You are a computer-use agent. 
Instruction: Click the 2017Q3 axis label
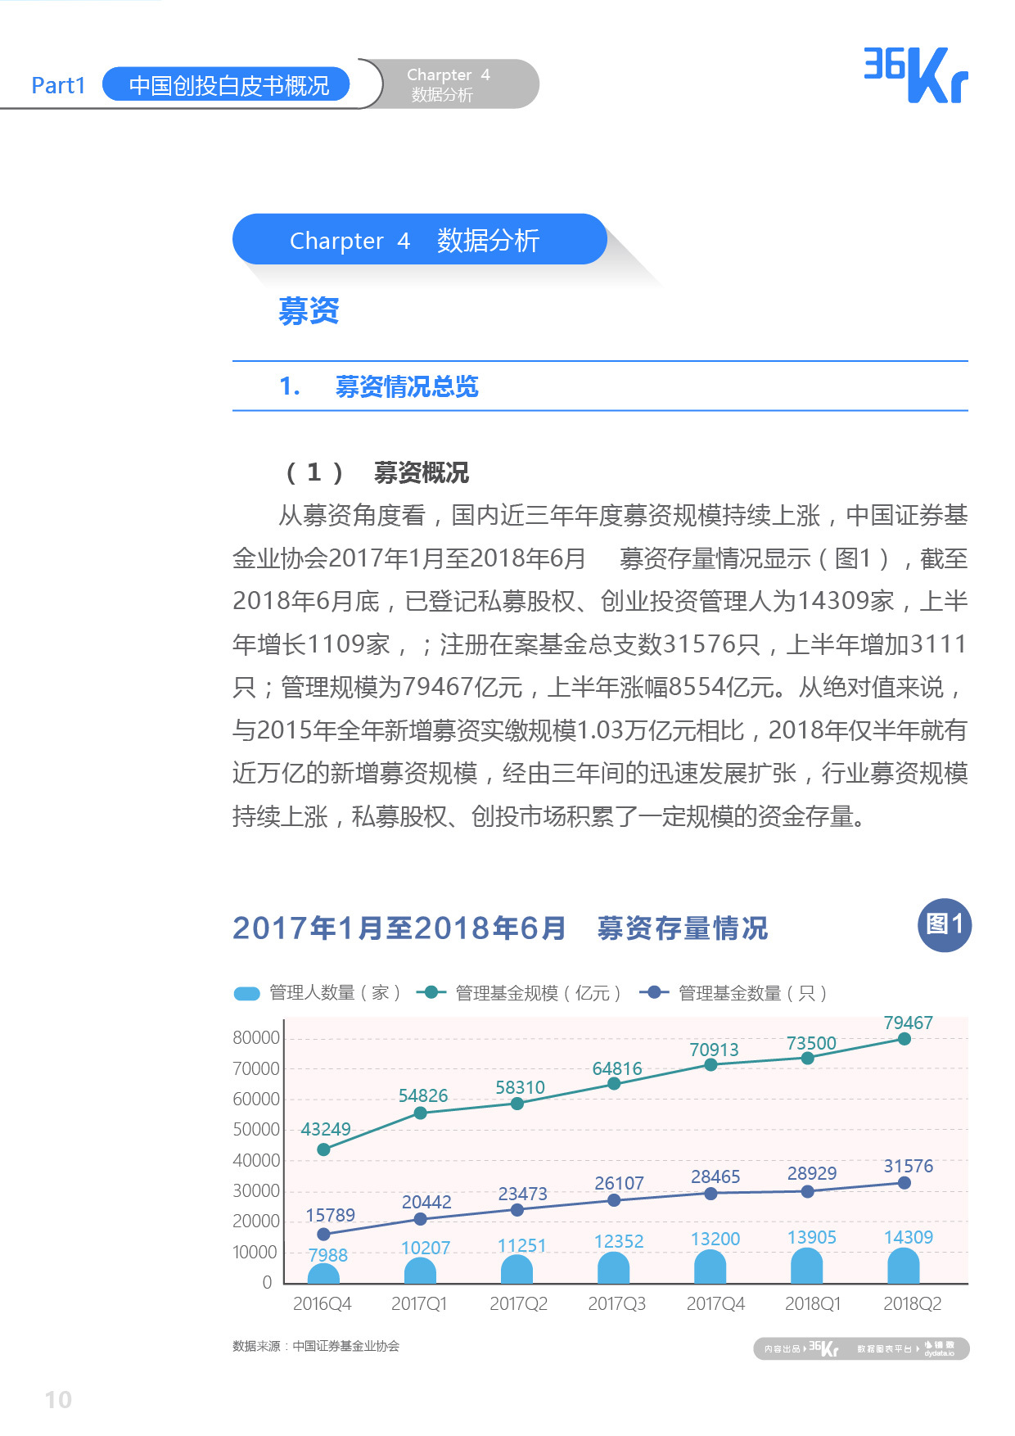tap(616, 1303)
